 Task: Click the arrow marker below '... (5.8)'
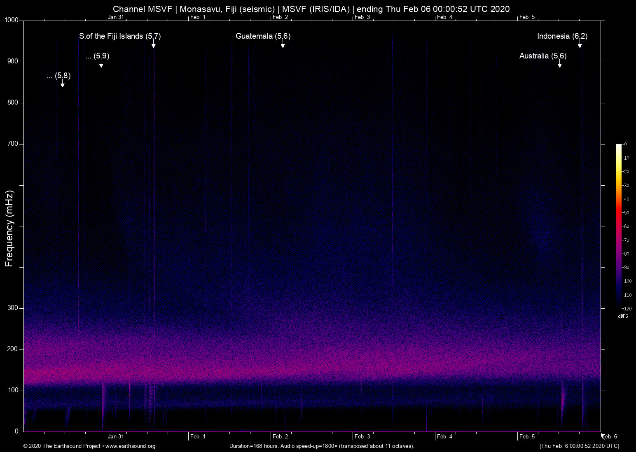(x=62, y=84)
